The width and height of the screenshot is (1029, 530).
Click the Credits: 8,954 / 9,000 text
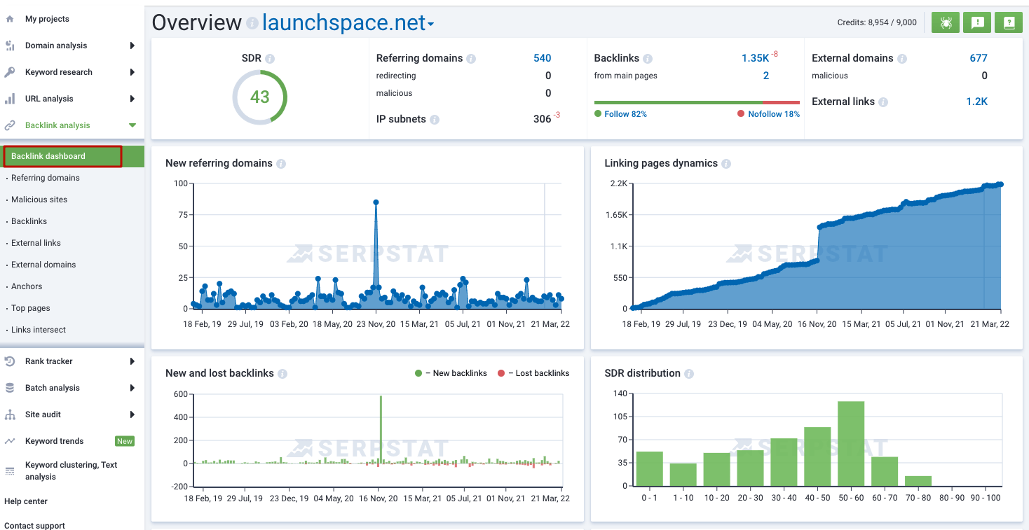pyautogui.click(x=877, y=22)
